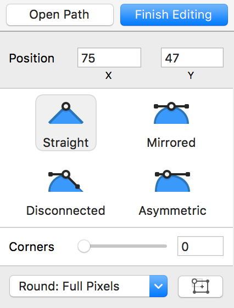Screen dimensions: 234x308
Task: Click the Corners value input field
Action: 200,246
